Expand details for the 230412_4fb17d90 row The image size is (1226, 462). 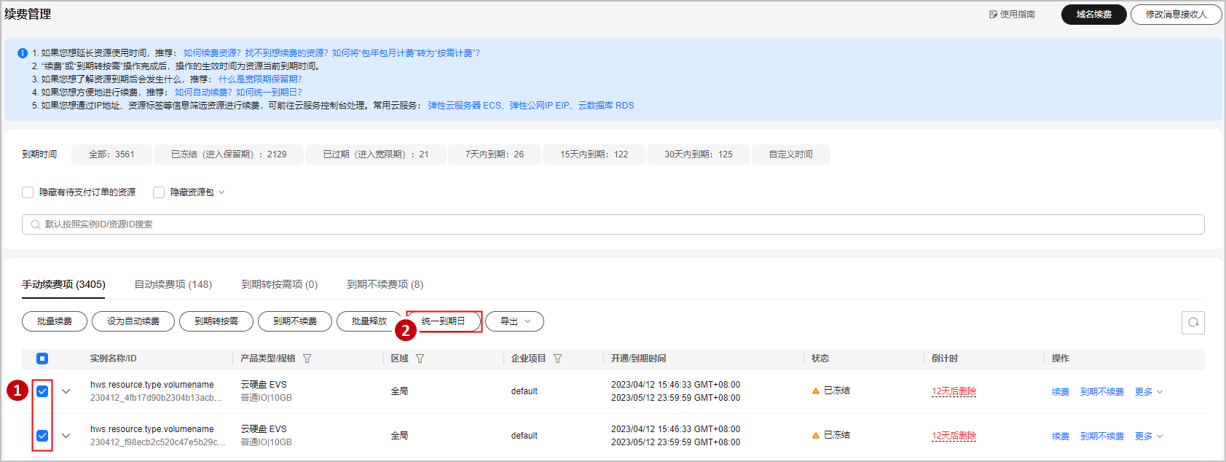[66, 391]
